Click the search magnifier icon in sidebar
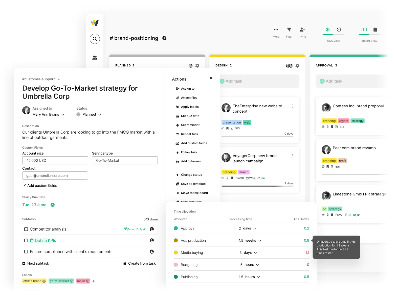396x303 pixels. (95, 39)
